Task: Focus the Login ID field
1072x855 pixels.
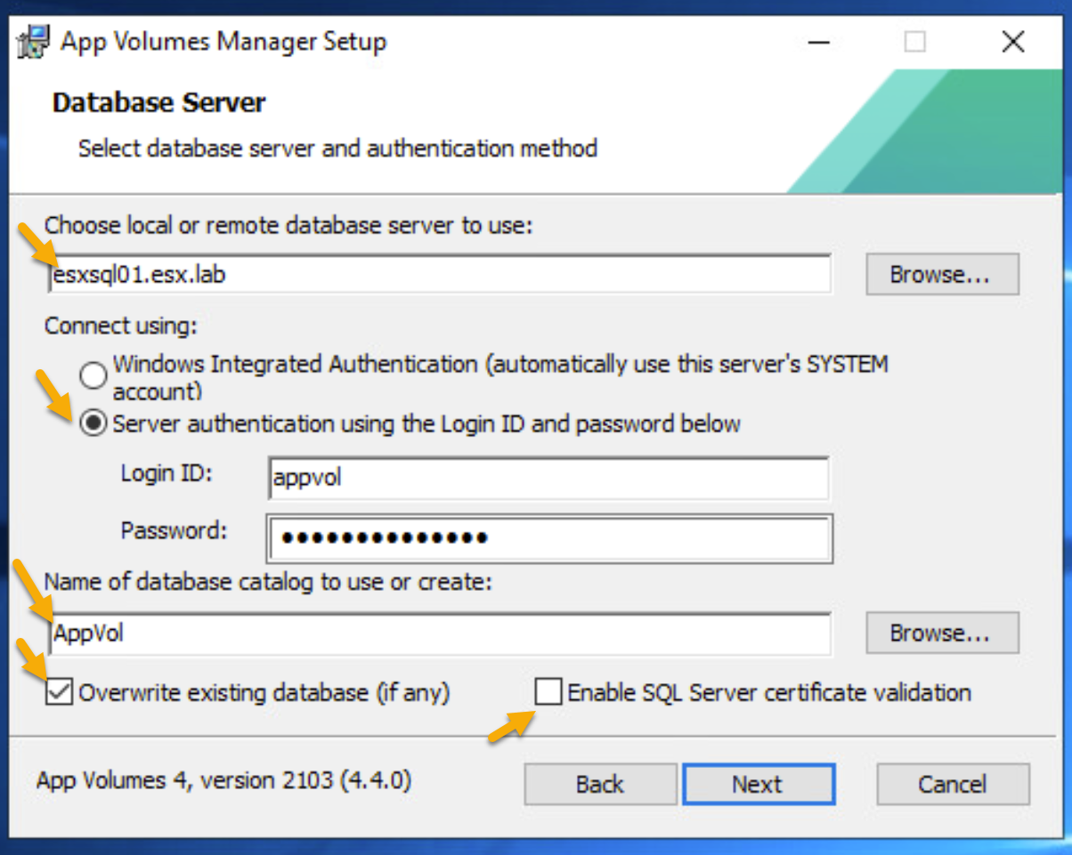Action: click(x=548, y=478)
